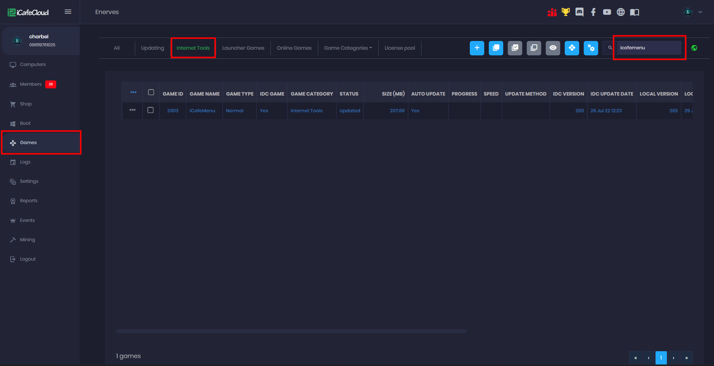Toggle the hamburger sidebar menu

68,12
